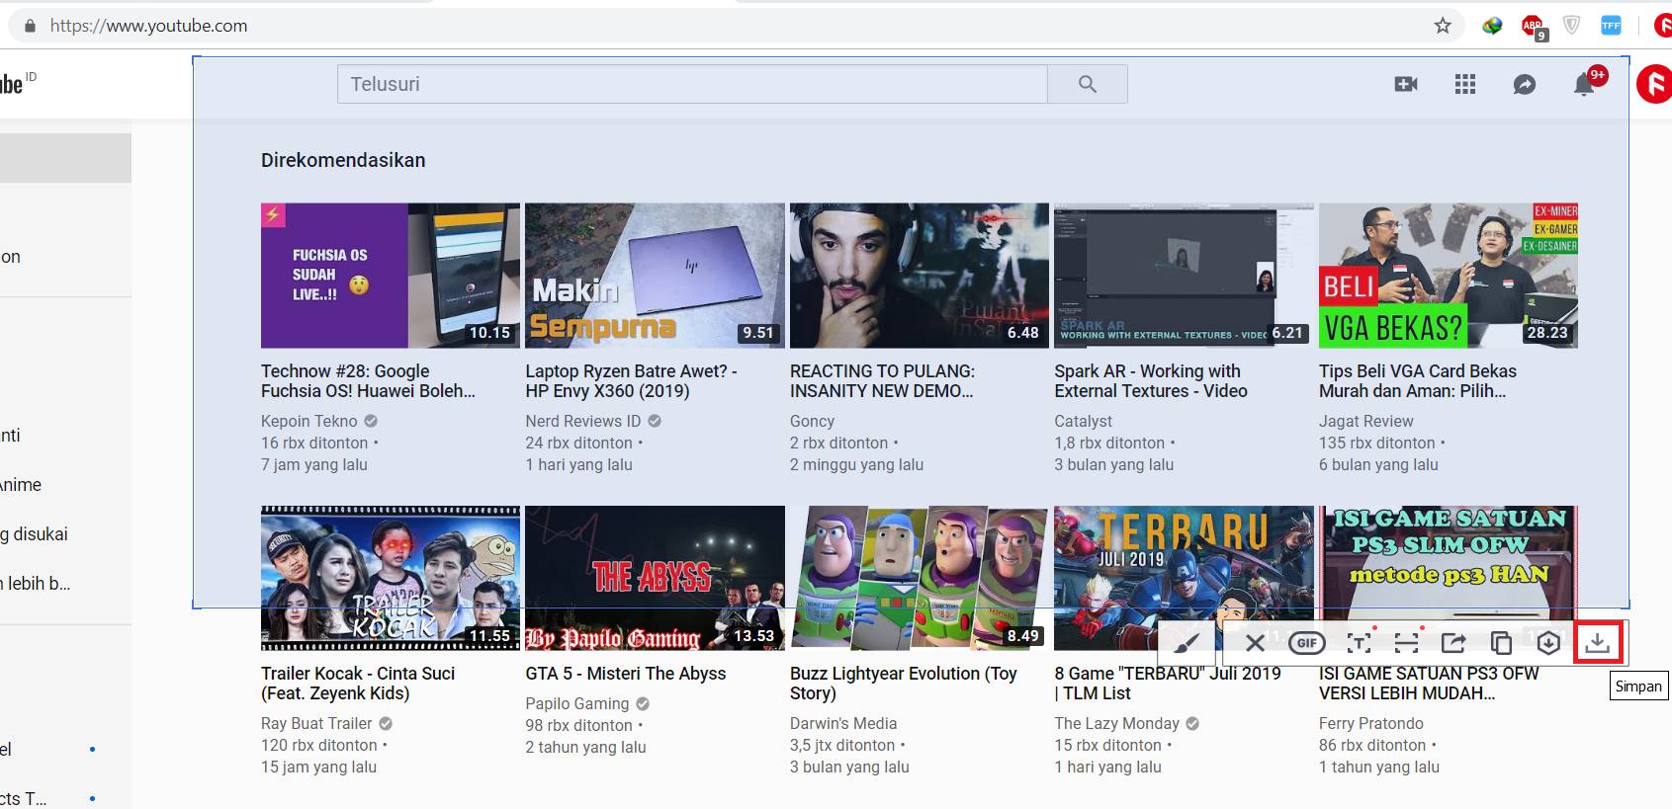Cancel the capture with the X icon
Image resolution: width=1672 pixels, height=809 pixels.
click(1255, 643)
